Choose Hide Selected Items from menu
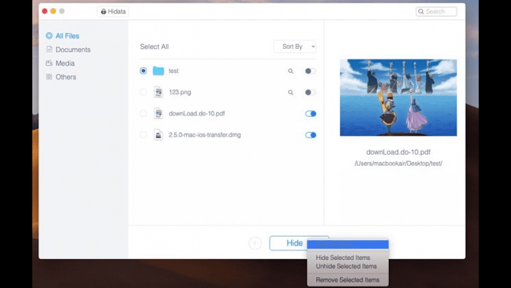Image resolution: width=511 pixels, height=288 pixels. pyautogui.click(x=348, y=257)
